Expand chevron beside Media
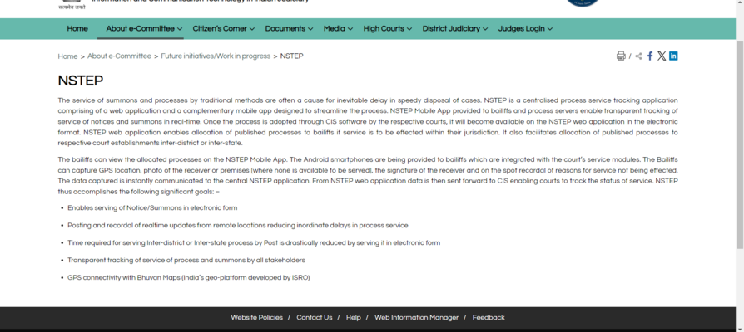 coord(350,29)
